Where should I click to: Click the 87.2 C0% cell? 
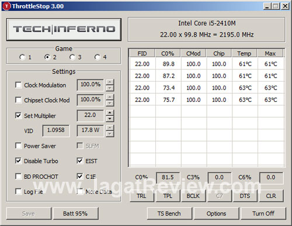pyautogui.click(x=169, y=76)
